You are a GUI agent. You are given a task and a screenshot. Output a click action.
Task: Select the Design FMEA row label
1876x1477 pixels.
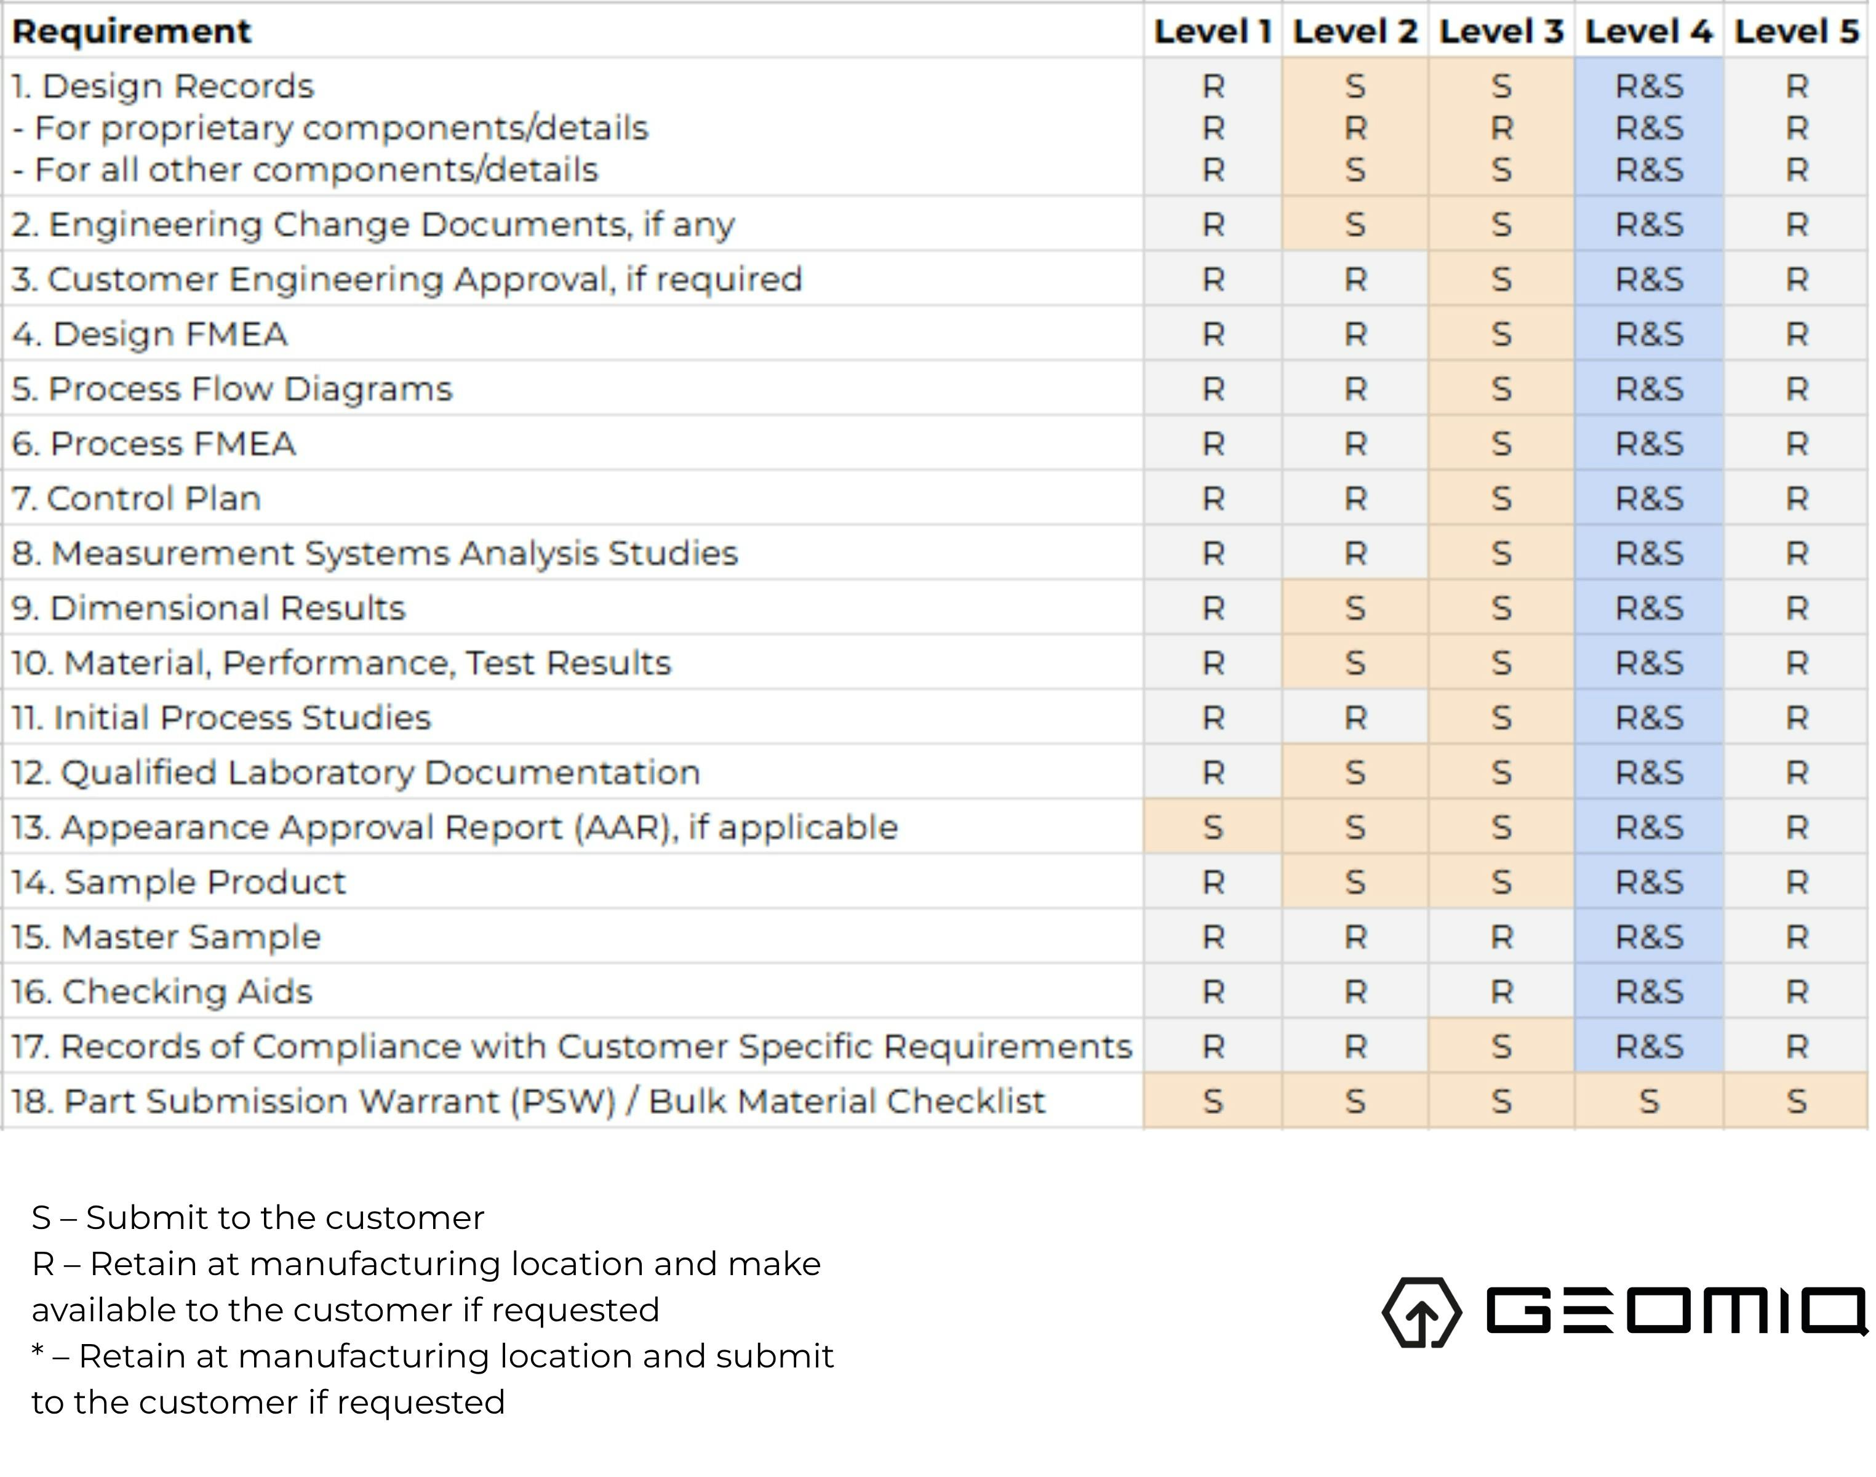coord(150,335)
